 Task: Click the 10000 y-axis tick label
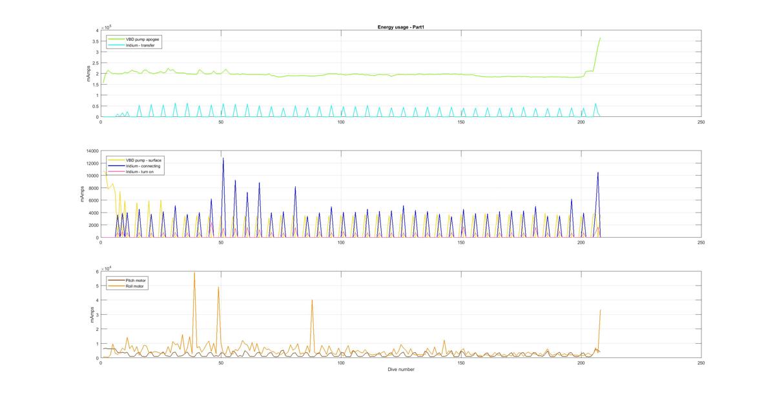(91, 176)
